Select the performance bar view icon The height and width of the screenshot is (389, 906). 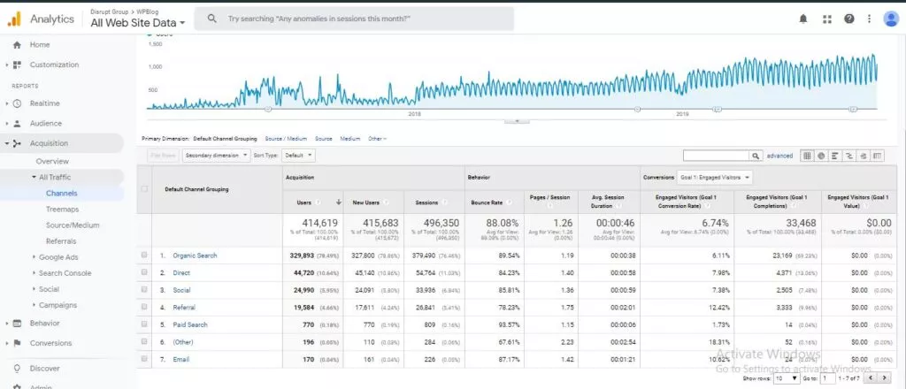click(x=835, y=156)
